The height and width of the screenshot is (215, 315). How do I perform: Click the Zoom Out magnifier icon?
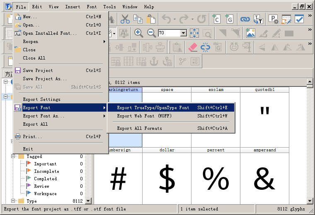pos(151,33)
